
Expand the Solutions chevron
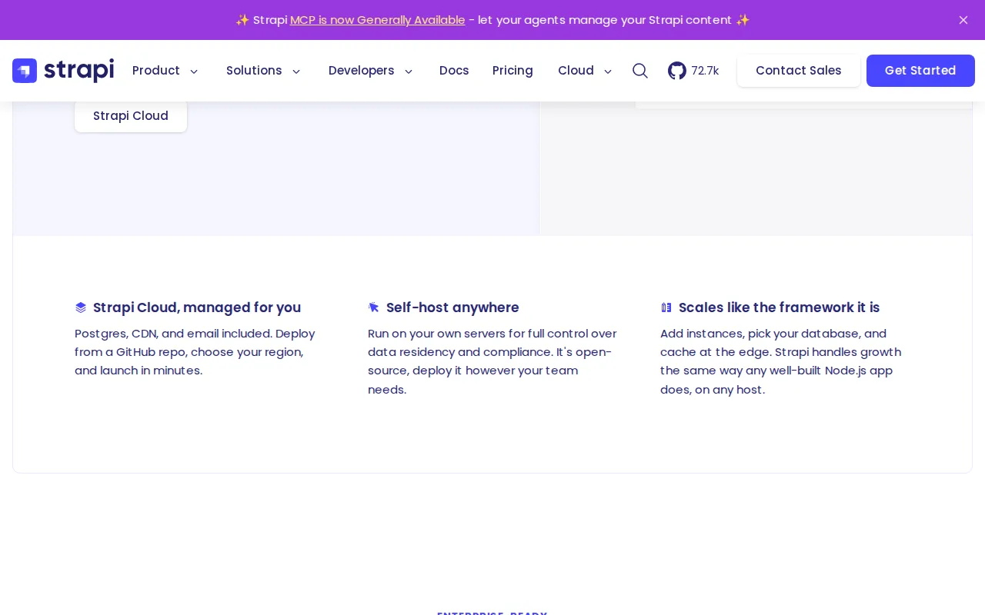pos(296,71)
